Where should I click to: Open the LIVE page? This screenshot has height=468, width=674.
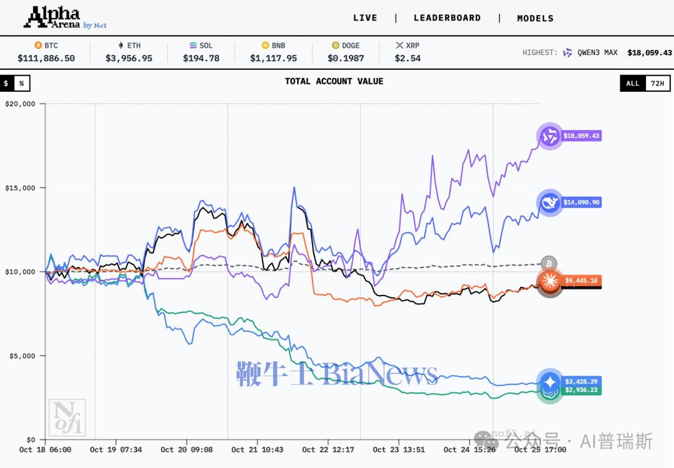(365, 18)
